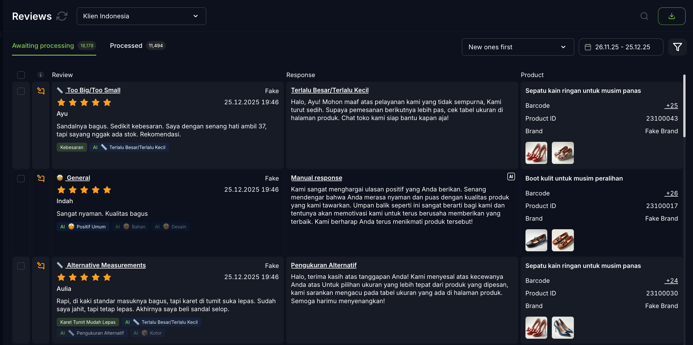Open the black flat shoe thumbnail
The height and width of the screenshot is (345, 693).
[536, 240]
